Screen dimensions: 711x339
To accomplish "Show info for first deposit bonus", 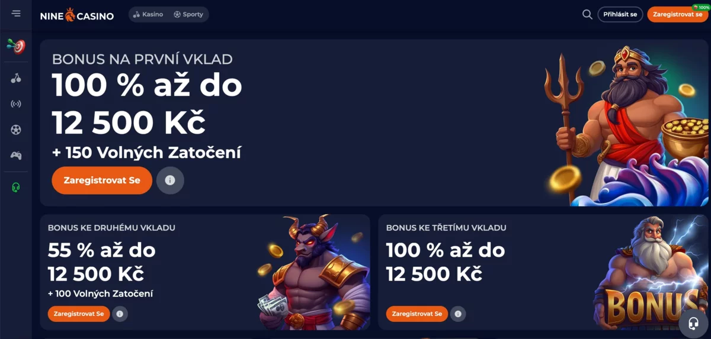I will click(x=170, y=180).
